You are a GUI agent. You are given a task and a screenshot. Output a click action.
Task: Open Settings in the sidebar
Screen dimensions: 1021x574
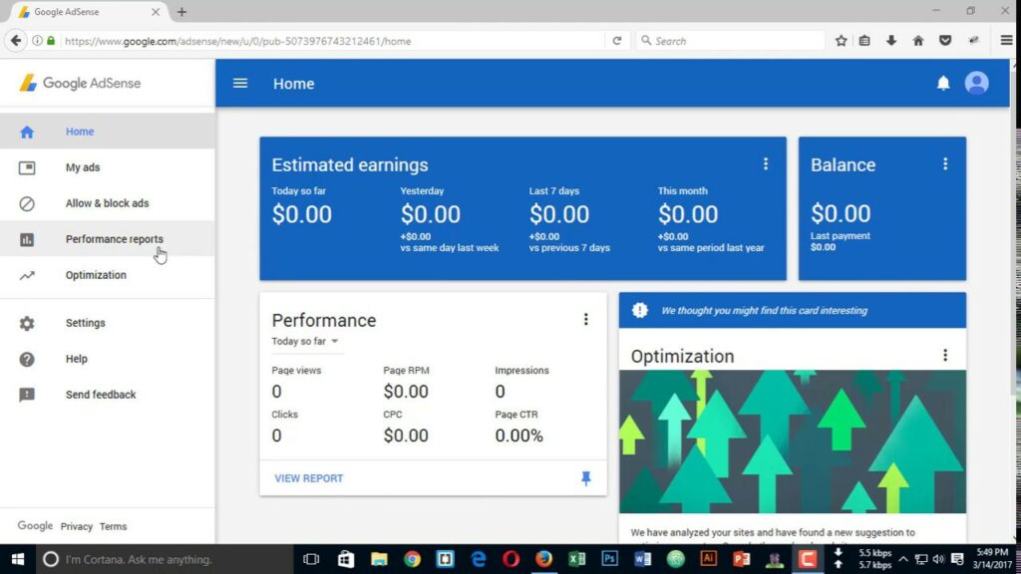pyautogui.click(x=108, y=323)
